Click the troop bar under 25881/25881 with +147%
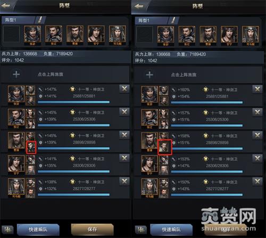Image resolution: width=266 pixels, height=238 pixels. 73,102
